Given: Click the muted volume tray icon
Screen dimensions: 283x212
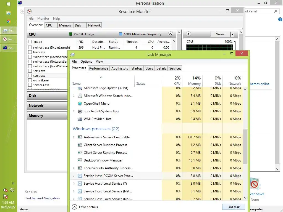Looking at the screenshot, I should pos(6,190).
